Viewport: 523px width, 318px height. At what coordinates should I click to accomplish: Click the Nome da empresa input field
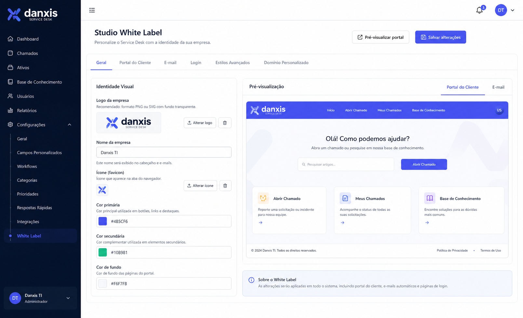pyautogui.click(x=164, y=152)
